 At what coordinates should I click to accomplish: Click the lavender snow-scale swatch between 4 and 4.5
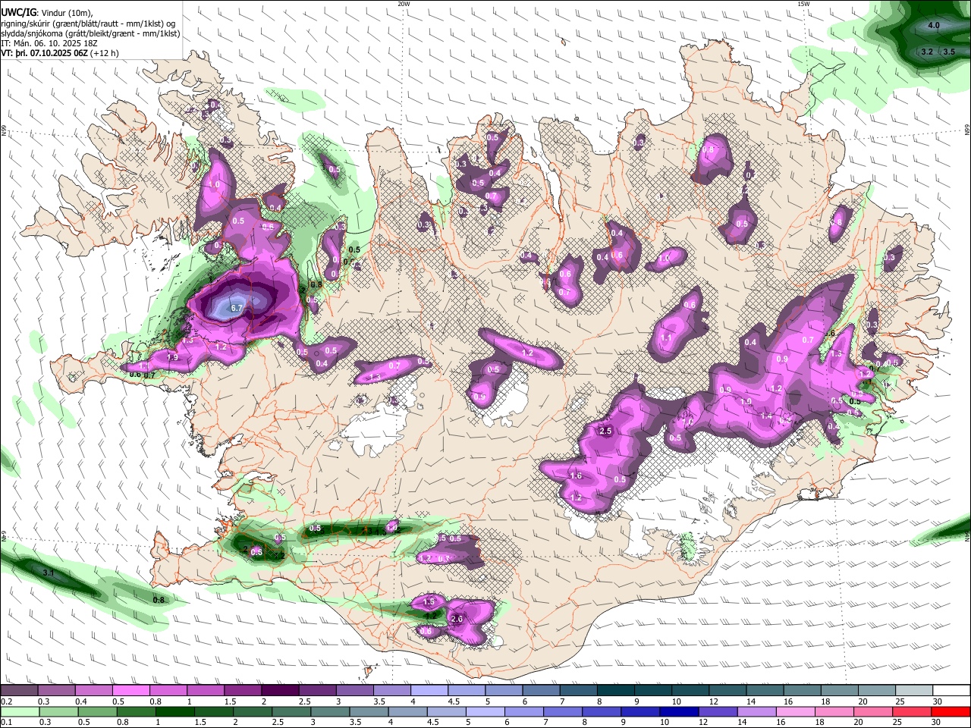click(x=429, y=691)
